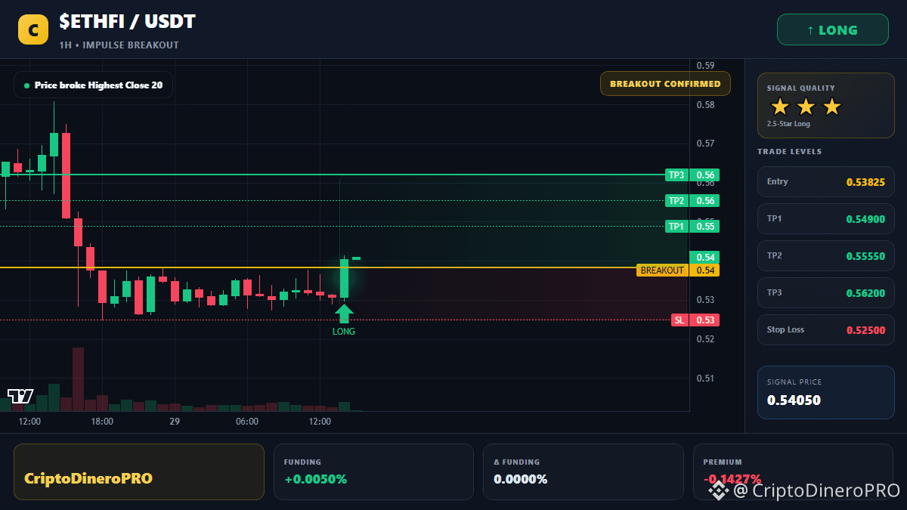This screenshot has width=907, height=510.
Task: Click the 0.59 price axis label
Action: tap(705, 65)
